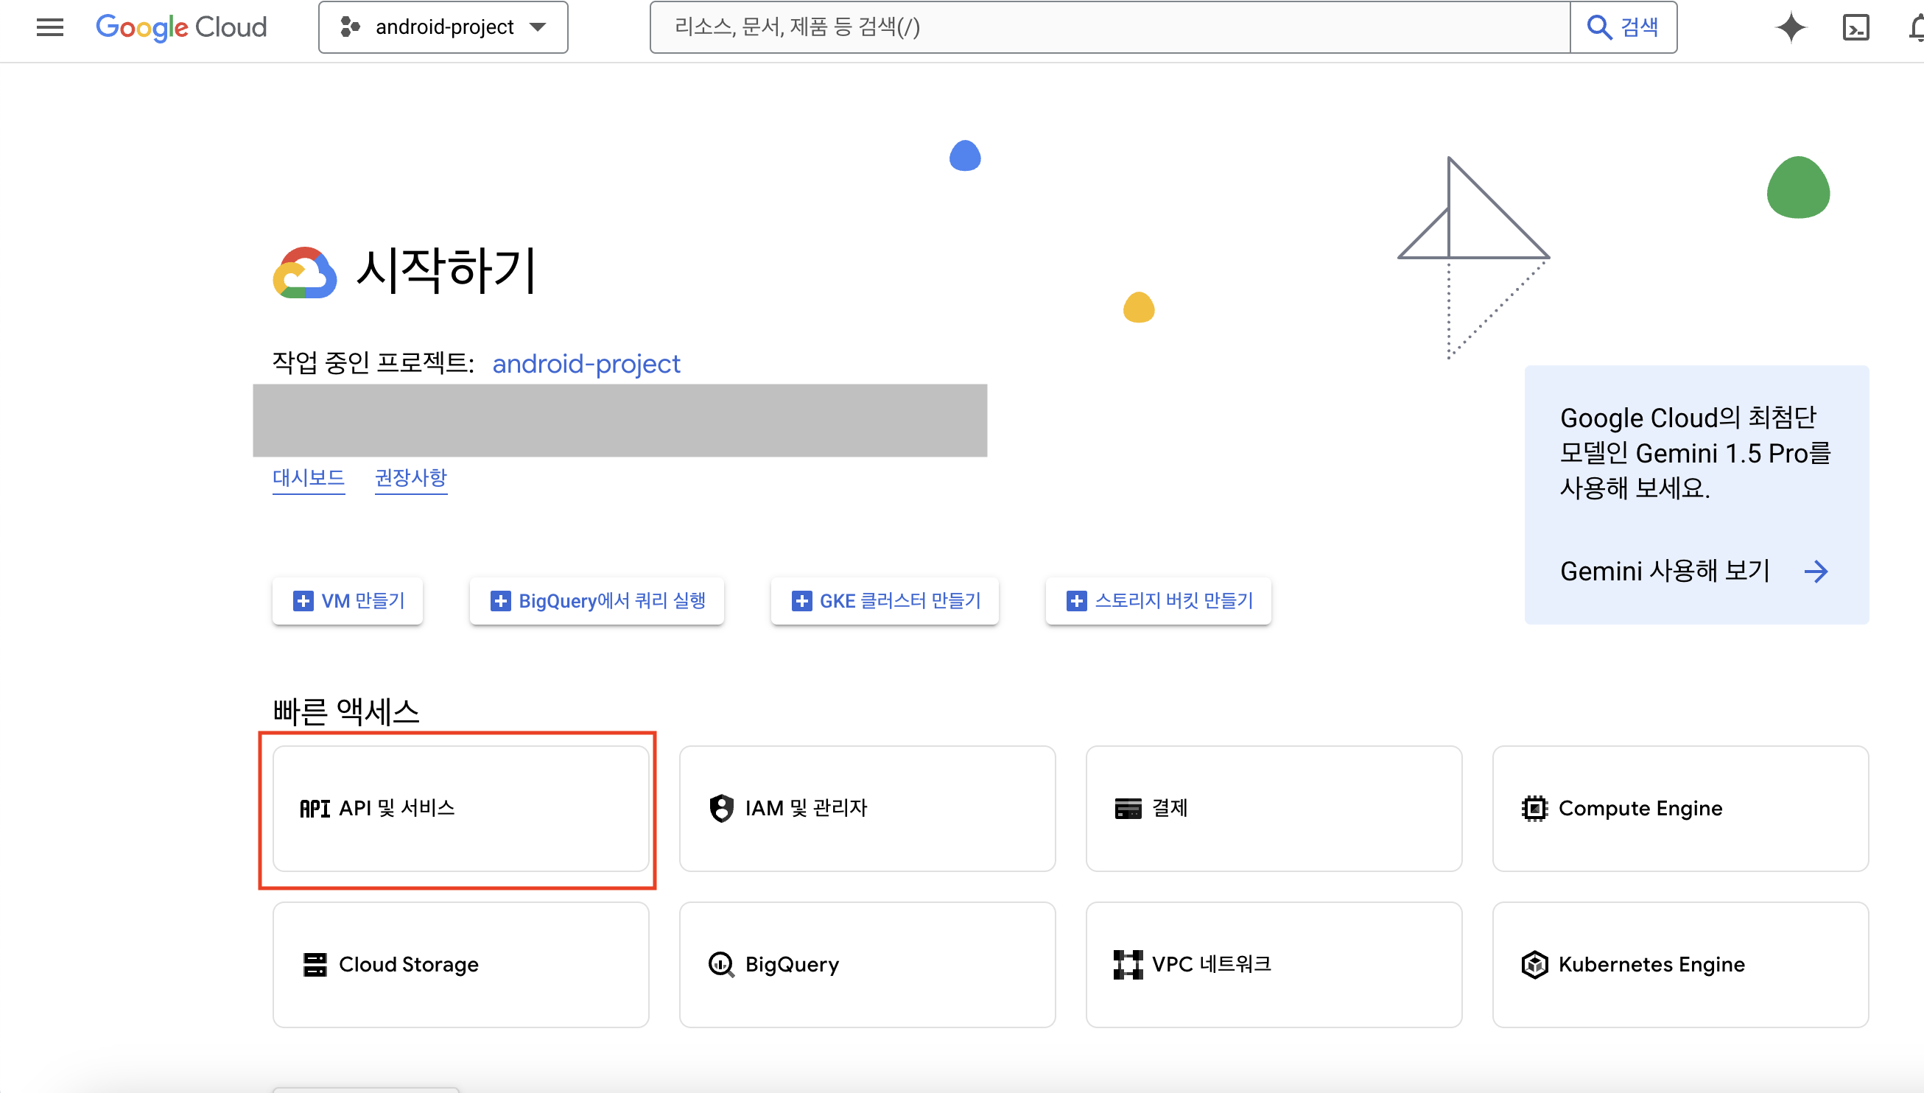This screenshot has height=1093, width=1924.
Task: Open Kubernetes Engine from quick access
Action: (1682, 965)
